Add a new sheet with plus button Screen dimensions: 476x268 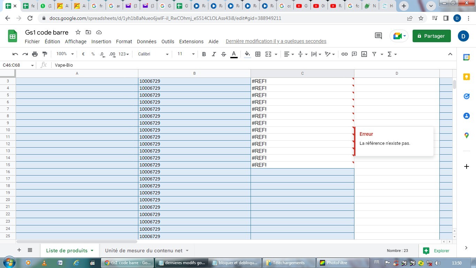pos(19,250)
